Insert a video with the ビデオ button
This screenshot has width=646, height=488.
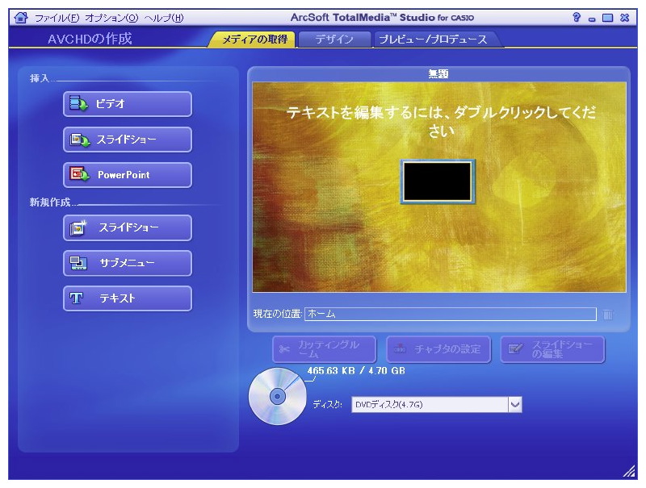coord(128,104)
